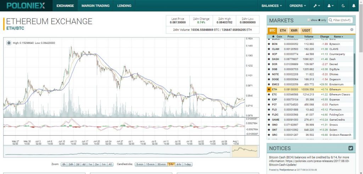Select 5-min candlesticks

tap(139, 164)
